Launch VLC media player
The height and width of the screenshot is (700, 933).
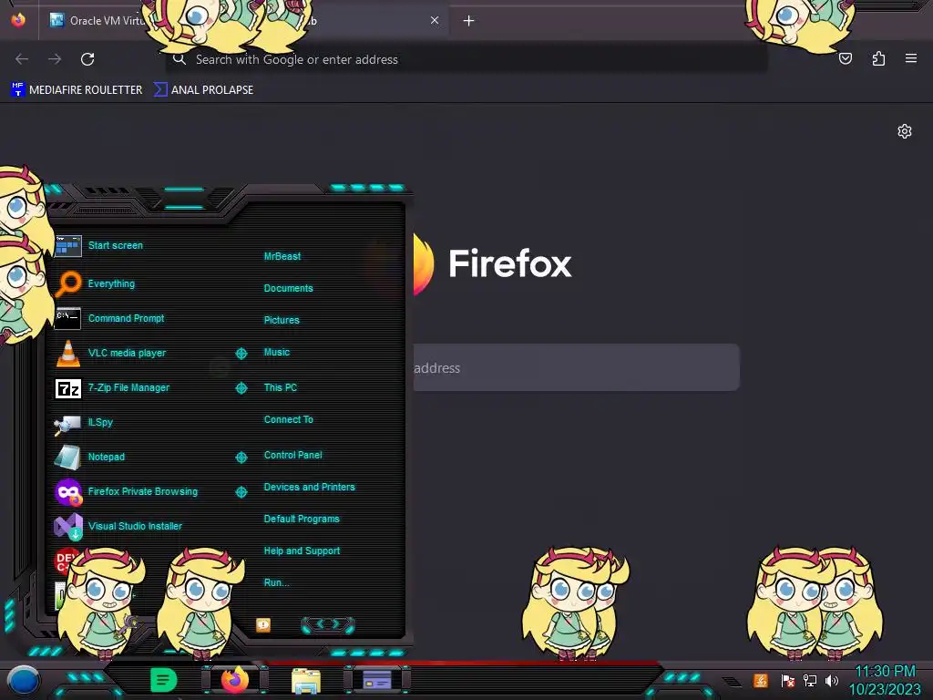(110, 353)
